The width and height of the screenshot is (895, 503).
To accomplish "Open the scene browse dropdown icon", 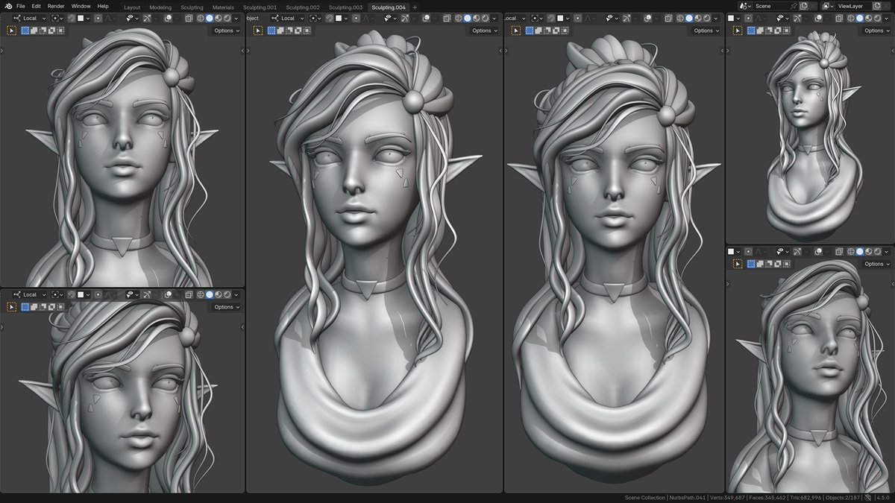I will 745,6.
